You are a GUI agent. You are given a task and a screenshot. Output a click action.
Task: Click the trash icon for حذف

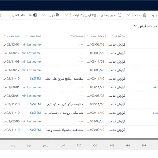(145, 15)
